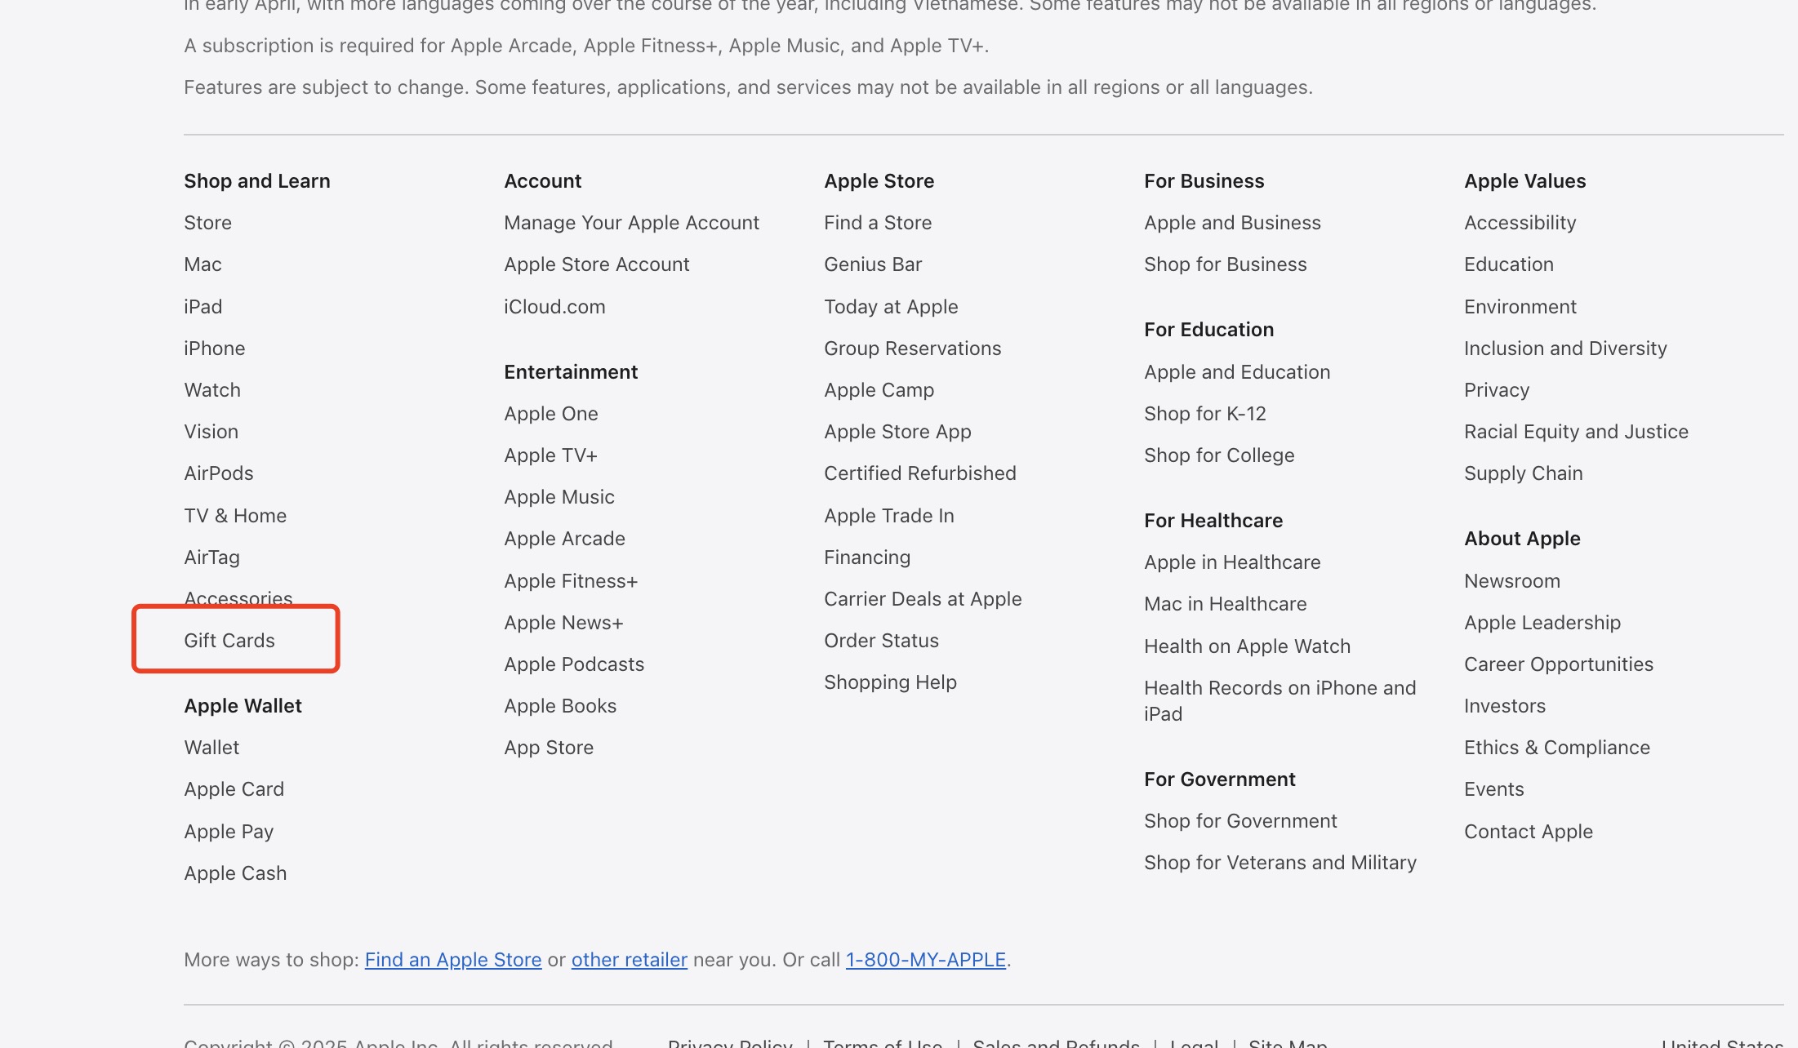Open the AirTag link

pos(211,557)
